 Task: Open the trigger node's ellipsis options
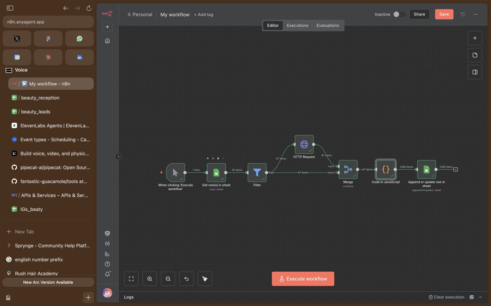(x=223, y=158)
